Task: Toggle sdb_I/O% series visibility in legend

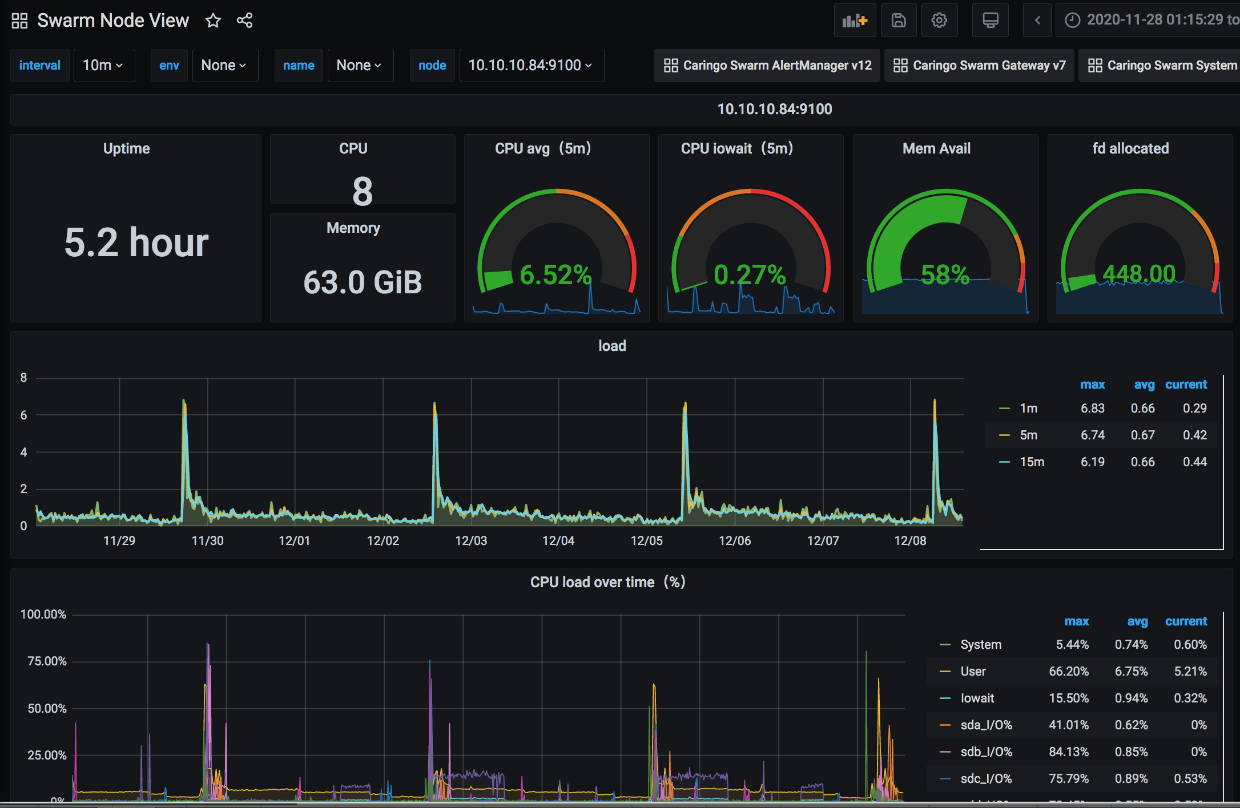Action: pos(986,752)
